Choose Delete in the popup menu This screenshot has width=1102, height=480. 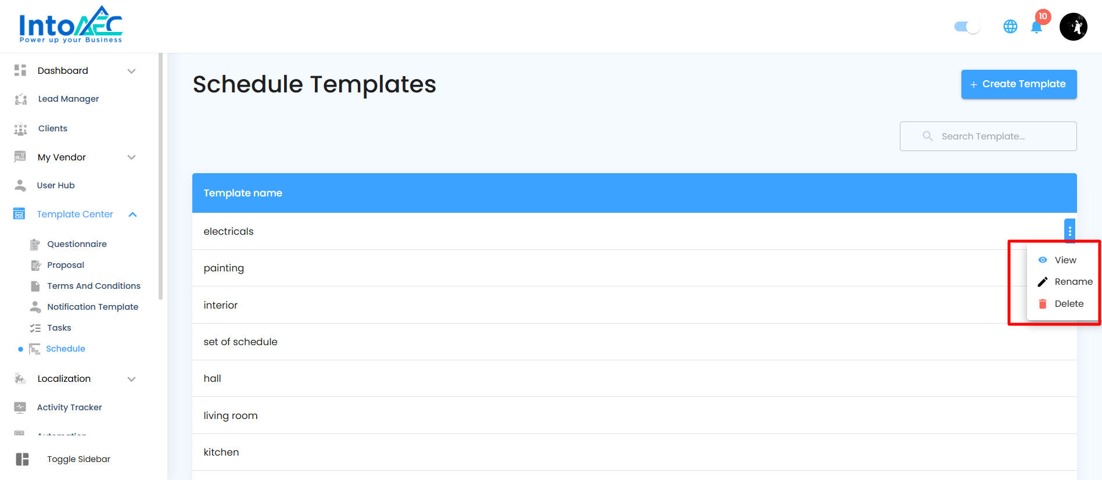pyautogui.click(x=1062, y=304)
